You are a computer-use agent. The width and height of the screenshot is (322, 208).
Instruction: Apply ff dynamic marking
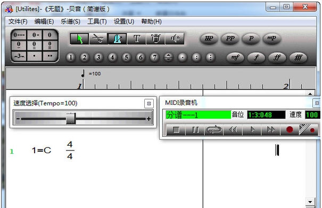pos(277,57)
